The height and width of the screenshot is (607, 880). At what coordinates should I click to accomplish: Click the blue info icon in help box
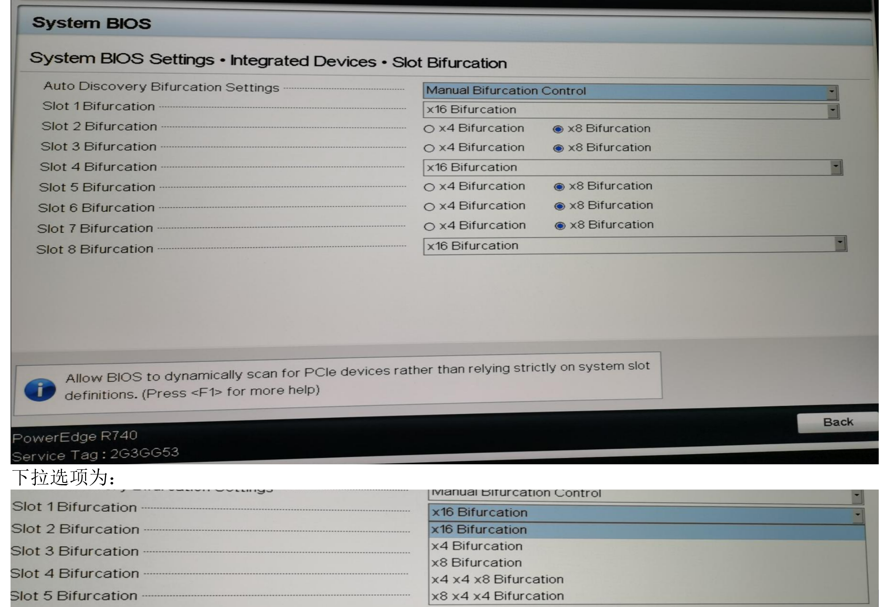tap(40, 389)
